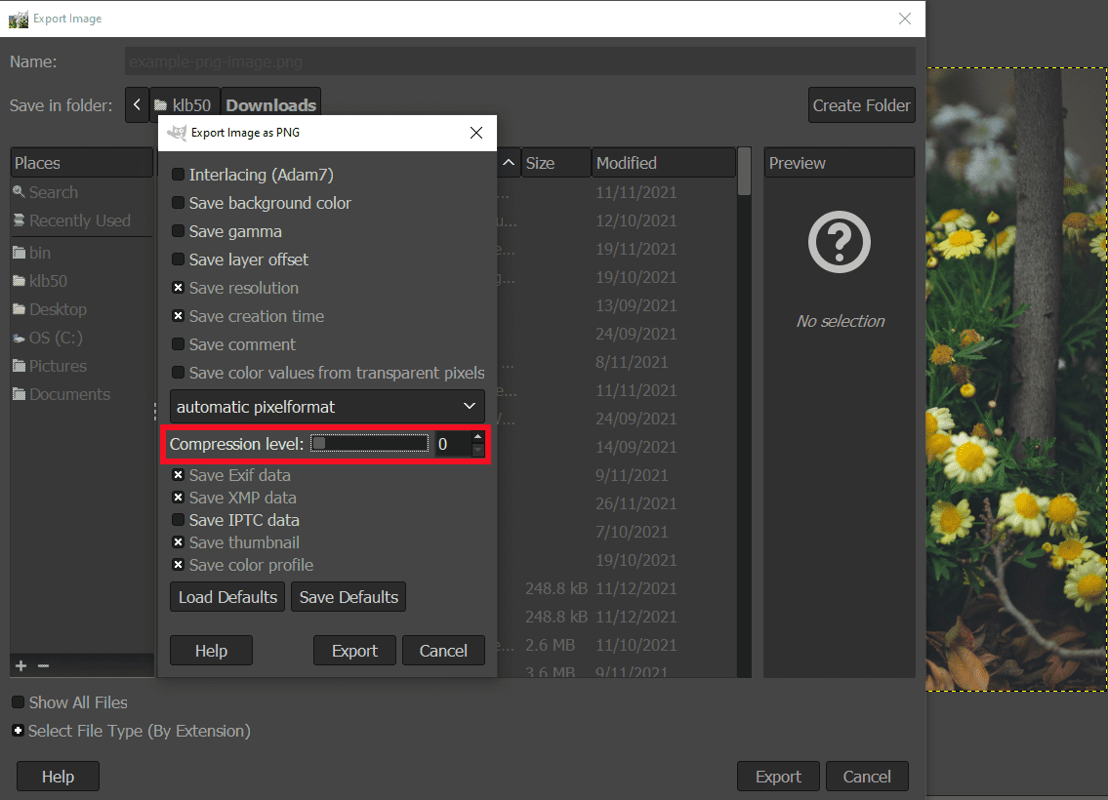Switch to the Downloads breadcrumb
This screenshot has height=800, width=1108.
pos(270,104)
